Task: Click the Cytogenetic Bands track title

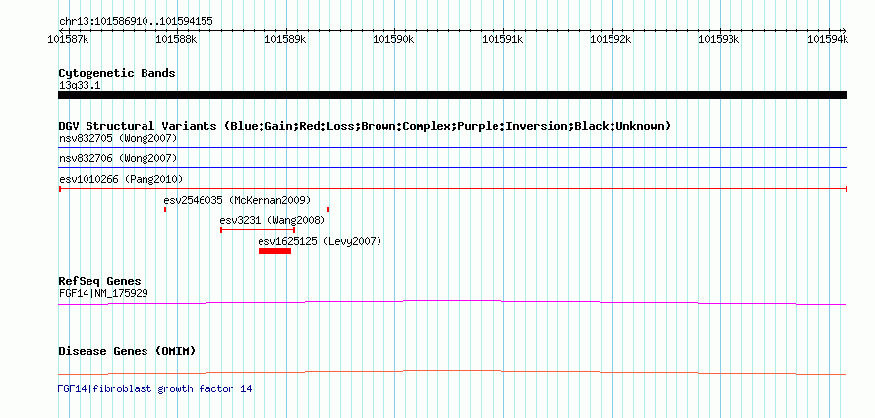Action: [117, 73]
